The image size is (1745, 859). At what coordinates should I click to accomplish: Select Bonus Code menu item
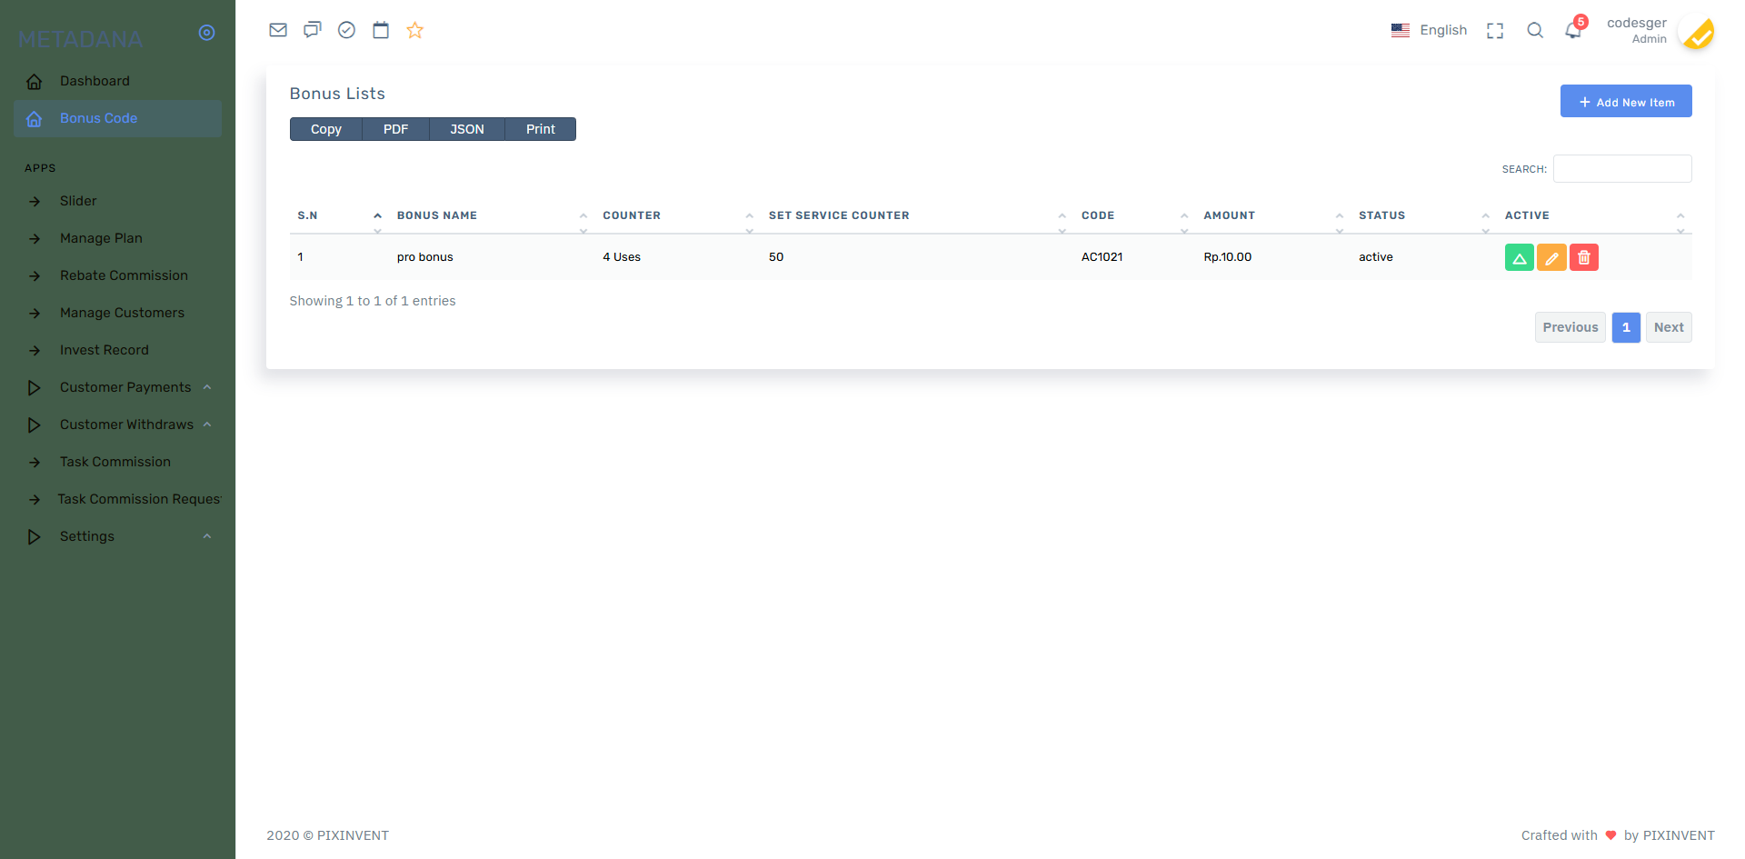pos(117,118)
